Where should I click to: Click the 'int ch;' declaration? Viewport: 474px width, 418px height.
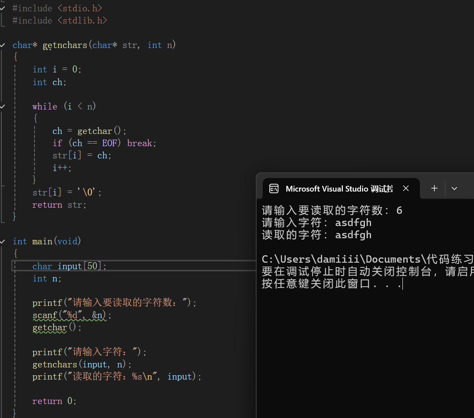(x=49, y=82)
